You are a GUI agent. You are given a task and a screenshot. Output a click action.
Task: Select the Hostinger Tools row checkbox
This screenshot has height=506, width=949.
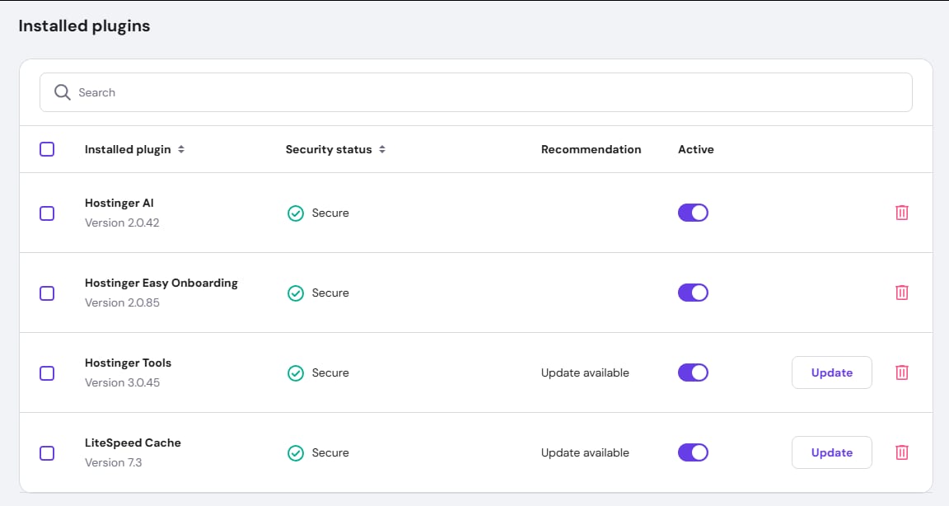[47, 373]
